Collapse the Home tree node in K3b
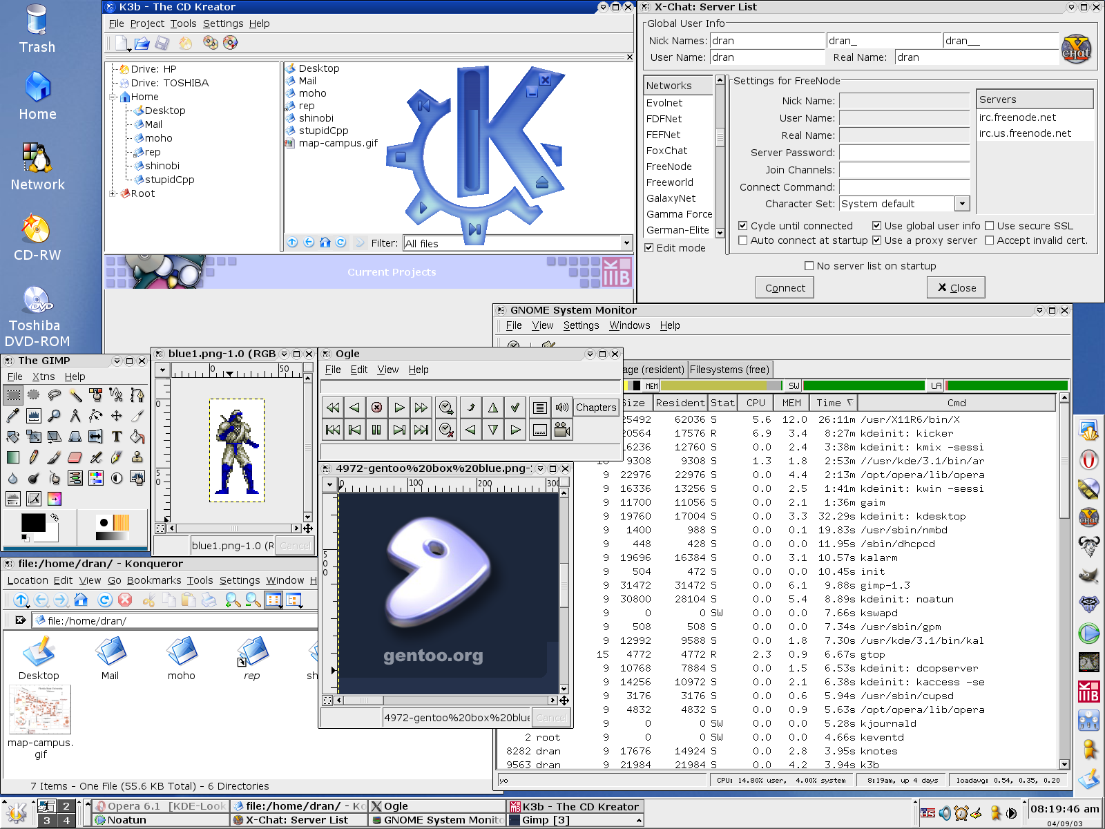 113,97
